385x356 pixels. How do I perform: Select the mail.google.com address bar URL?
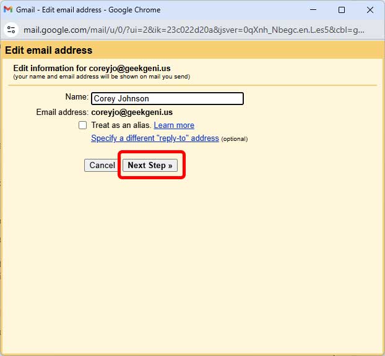tap(194, 30)
